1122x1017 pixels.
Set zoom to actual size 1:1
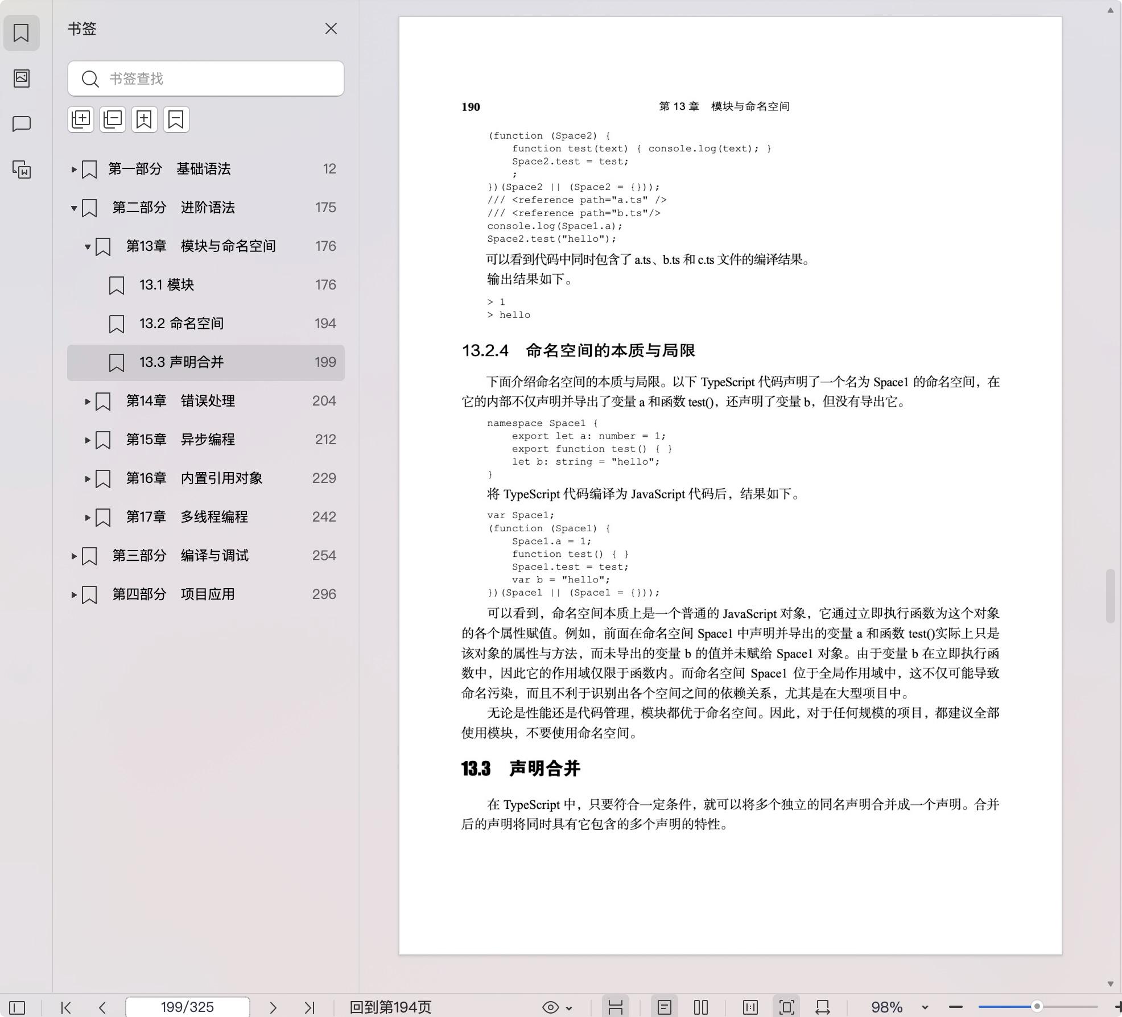[x=750, y=1007]
